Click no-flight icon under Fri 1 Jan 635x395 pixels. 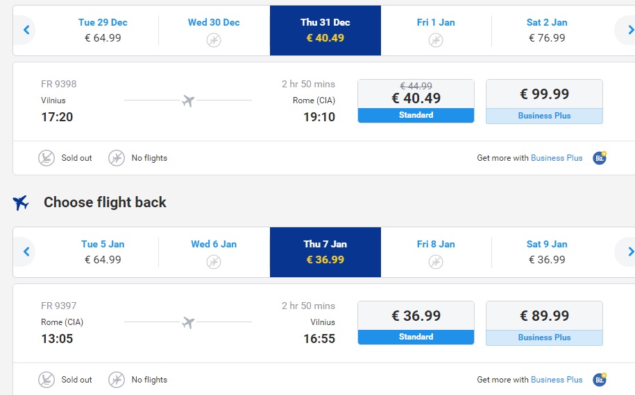point(436,40)
